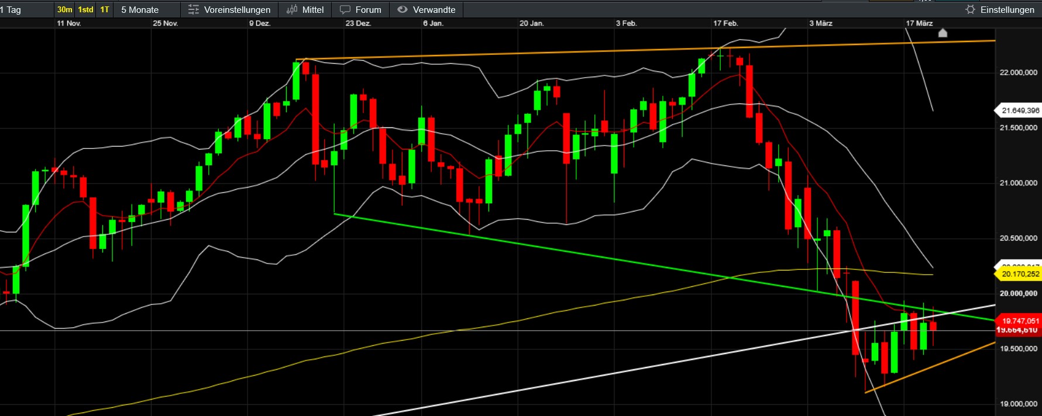1042x416 pixels.
Task: Click the yellow 20.170,252 price tag
Action: coord(1018,273)
